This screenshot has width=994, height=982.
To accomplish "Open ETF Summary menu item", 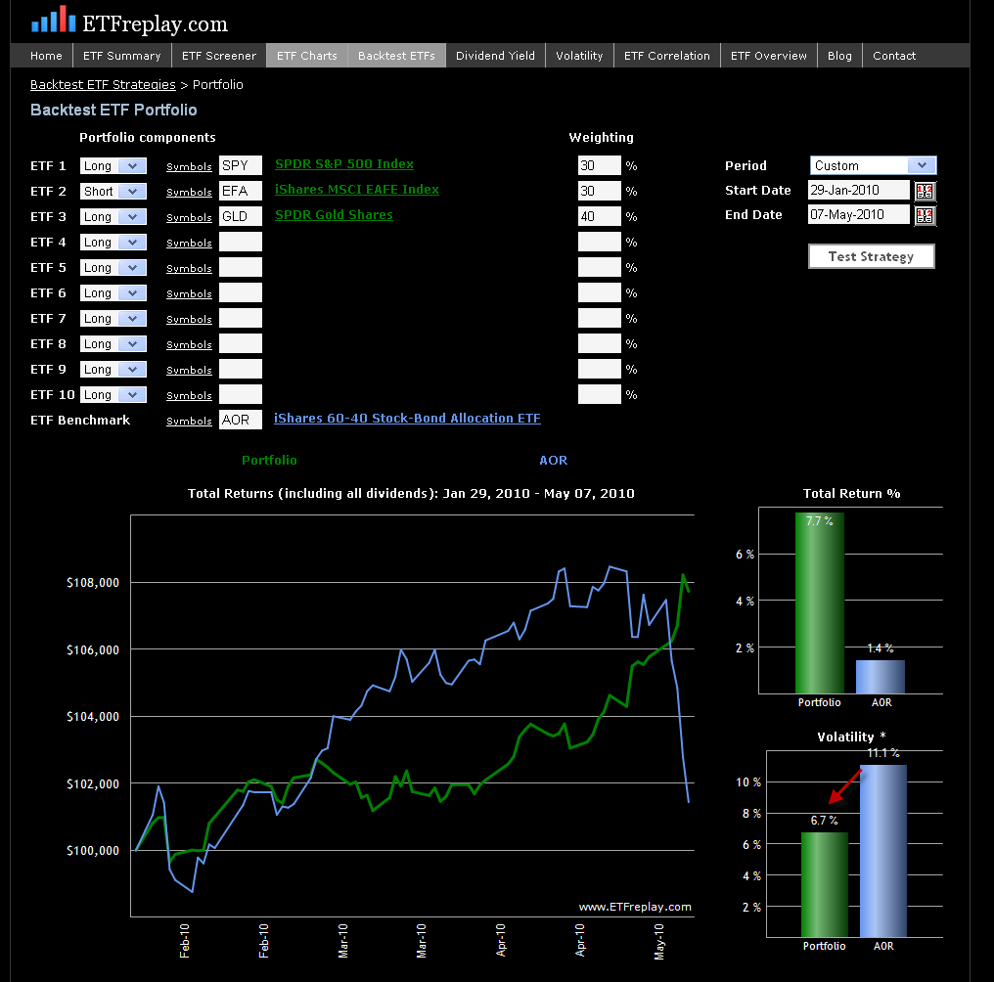I will click(x=121, y=56).
